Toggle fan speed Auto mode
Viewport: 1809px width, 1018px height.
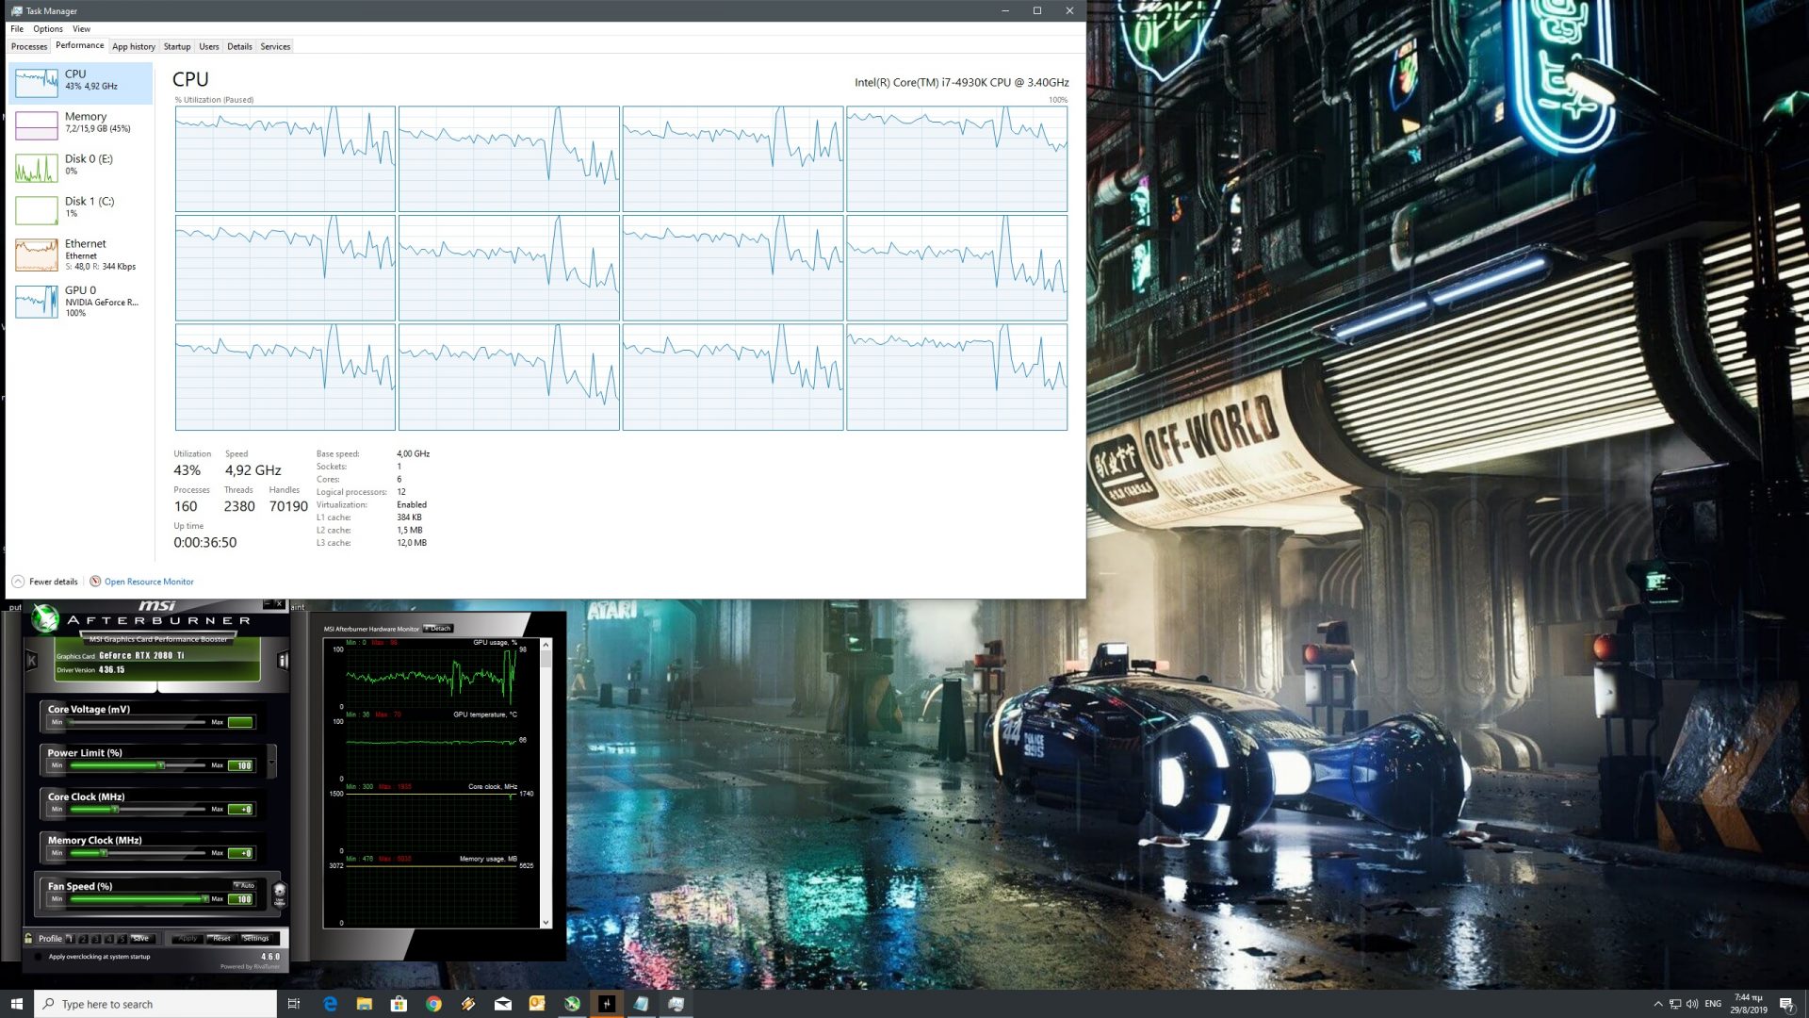tap(244, 885)
